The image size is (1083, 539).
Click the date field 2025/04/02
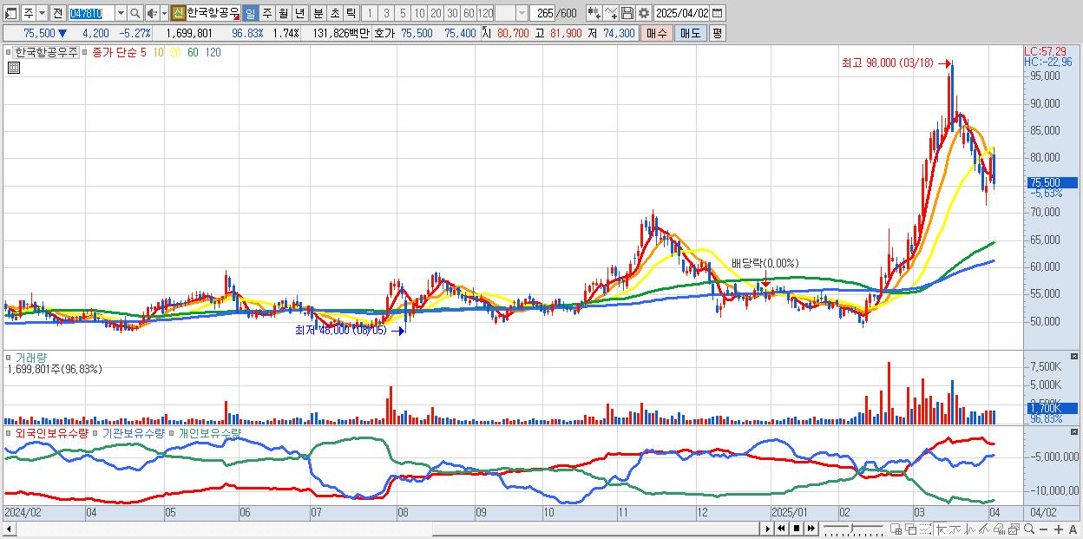coord(682,13)
